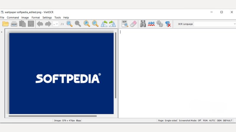Open the File menu
The height and width of the screenshot is (132, 236).
tap(2, 18)
